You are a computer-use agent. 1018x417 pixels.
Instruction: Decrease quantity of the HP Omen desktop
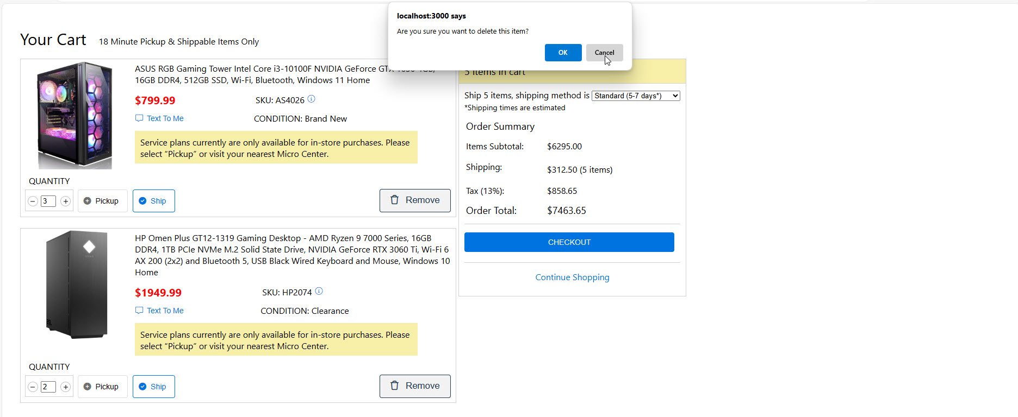(x=33, y=387)
